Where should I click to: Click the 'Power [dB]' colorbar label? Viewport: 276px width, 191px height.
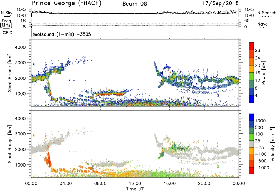coord(263,73)
